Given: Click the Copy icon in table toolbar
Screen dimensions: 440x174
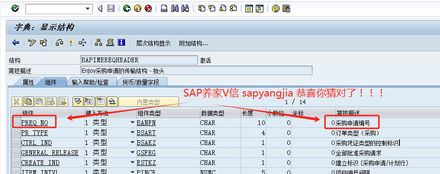Looking at the screenshot, I should coord(28,102).
